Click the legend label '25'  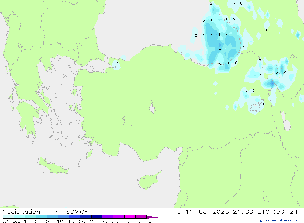(x=93, y=221)
